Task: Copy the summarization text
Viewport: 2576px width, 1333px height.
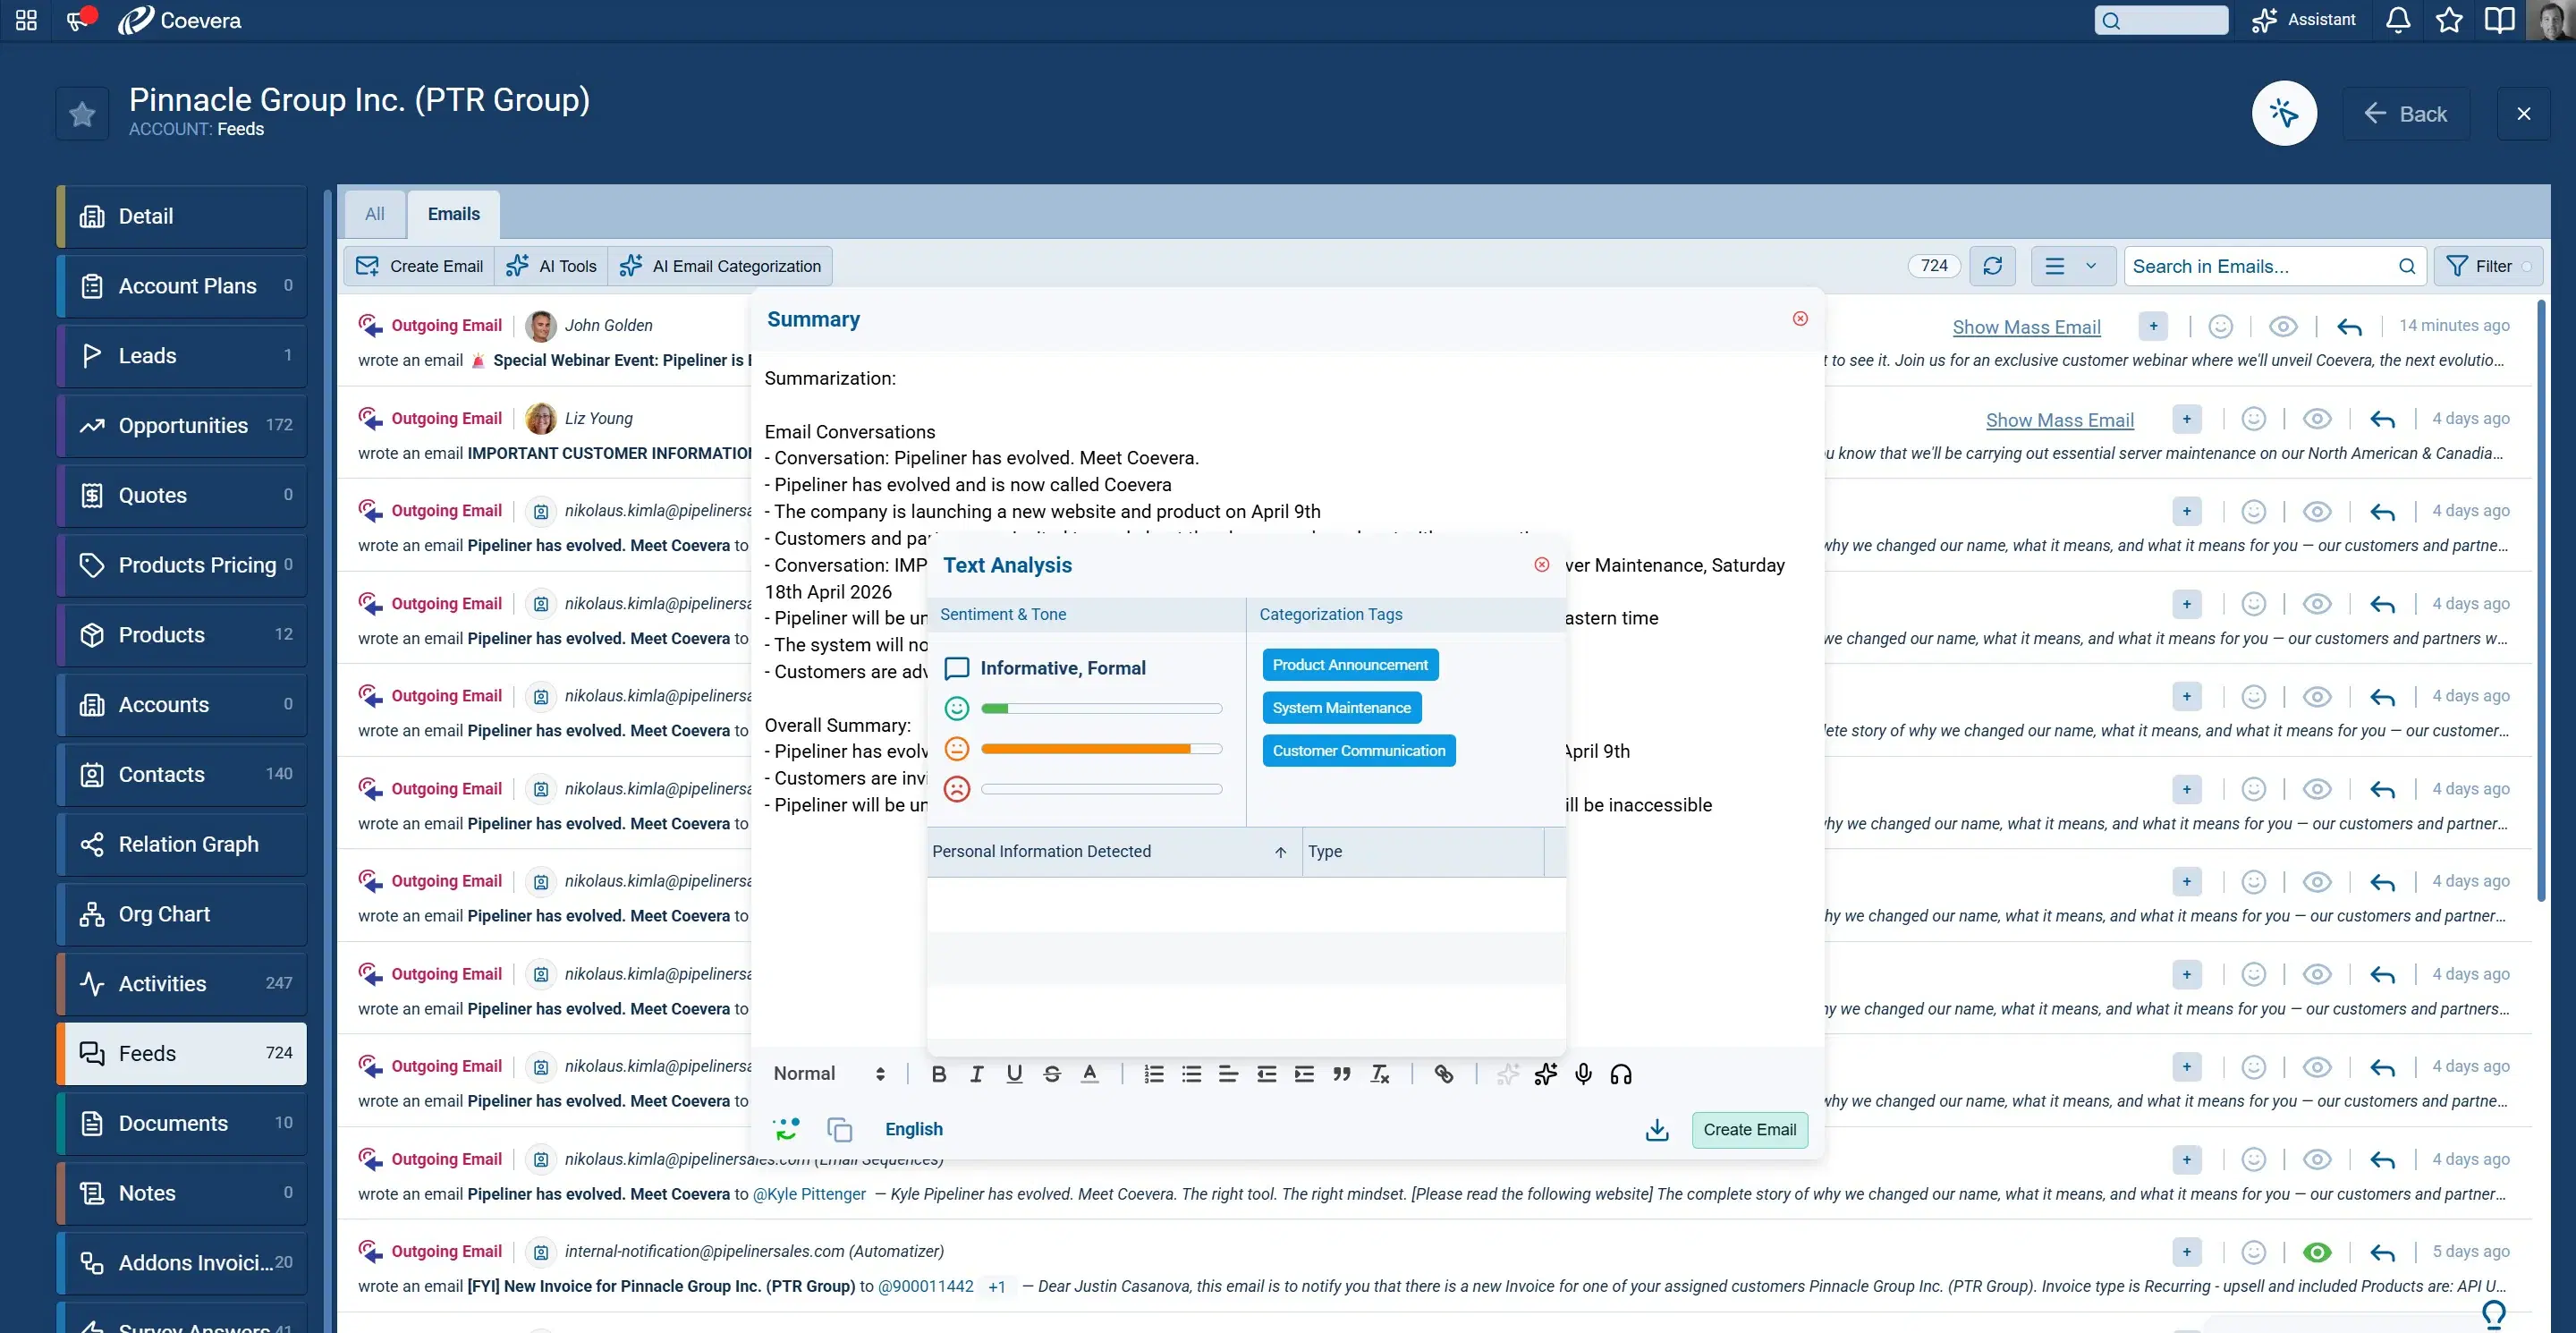Action: click(839, 1129)
